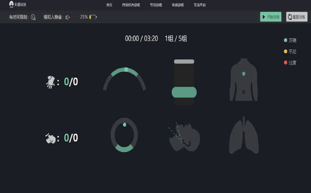The width and height of the screenshot is (311, 193).
Task: Click the head-tilt airway icon
Action: 184,136
